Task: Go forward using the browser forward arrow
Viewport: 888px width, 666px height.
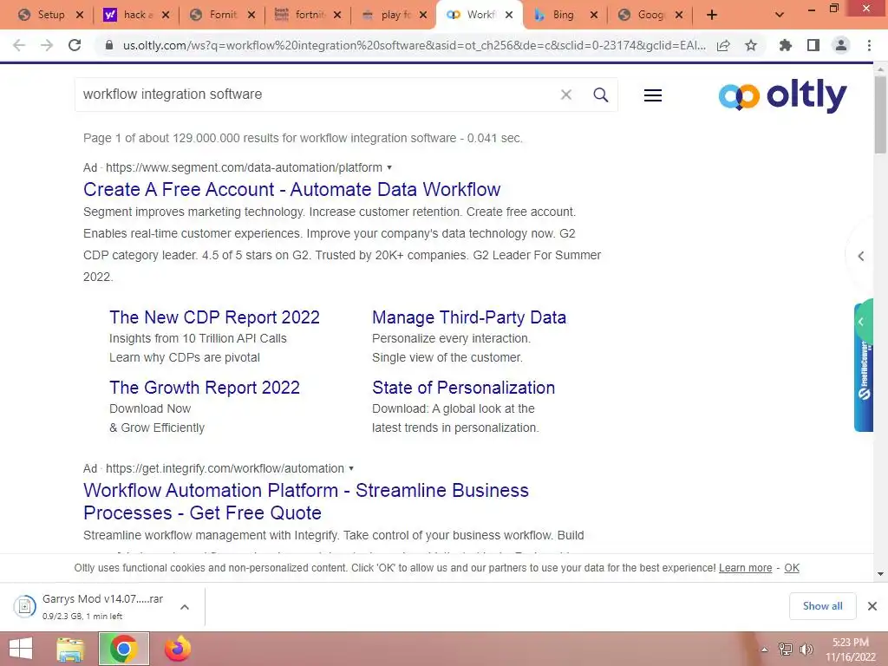Action: [x=47, y=45]
